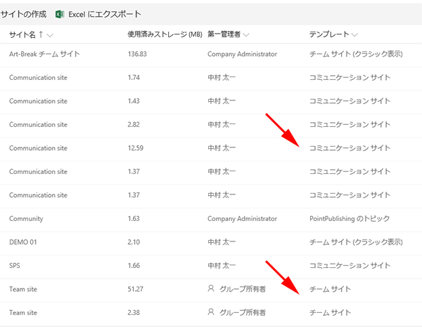This screenshot has height=327, width=422.
Task: Click the up-arrow sort indicator beside サイト名
Action: [41, 34]
